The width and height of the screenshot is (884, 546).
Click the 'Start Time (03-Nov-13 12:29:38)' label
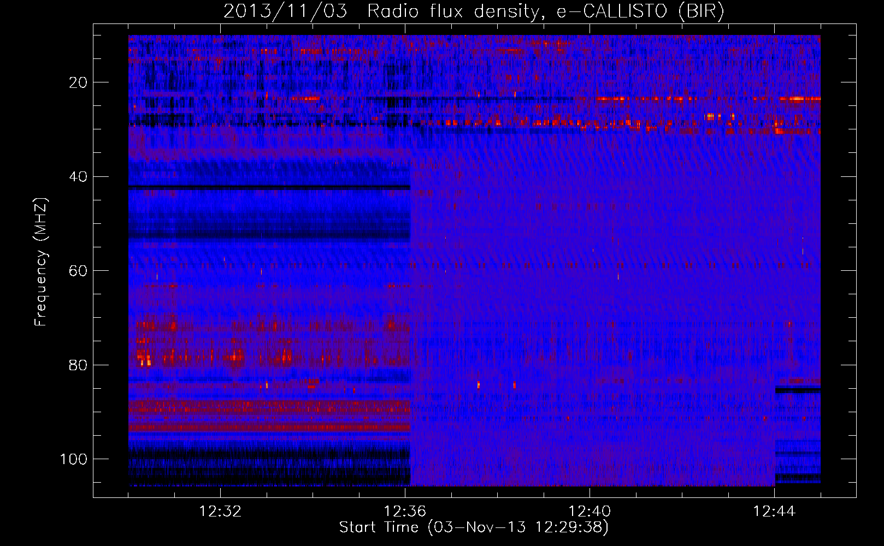474,527
